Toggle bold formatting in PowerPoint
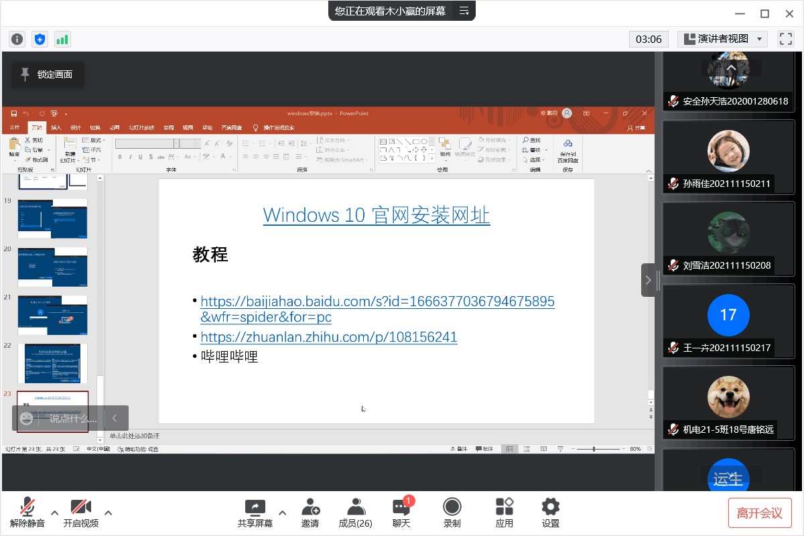 click(120, 157)
